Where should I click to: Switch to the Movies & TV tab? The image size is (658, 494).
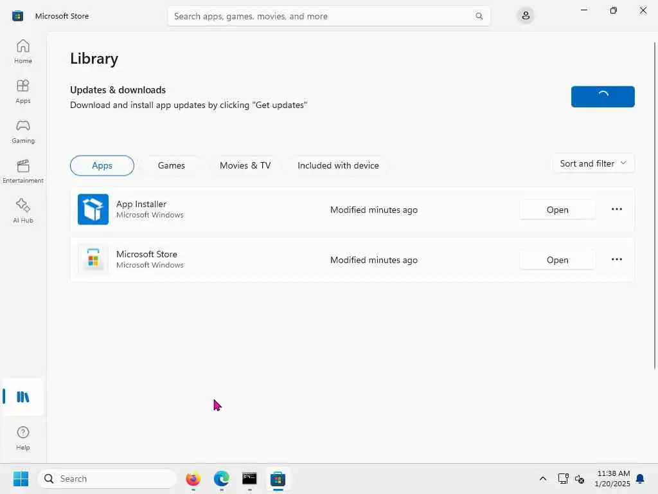click(x=245, y=165)
